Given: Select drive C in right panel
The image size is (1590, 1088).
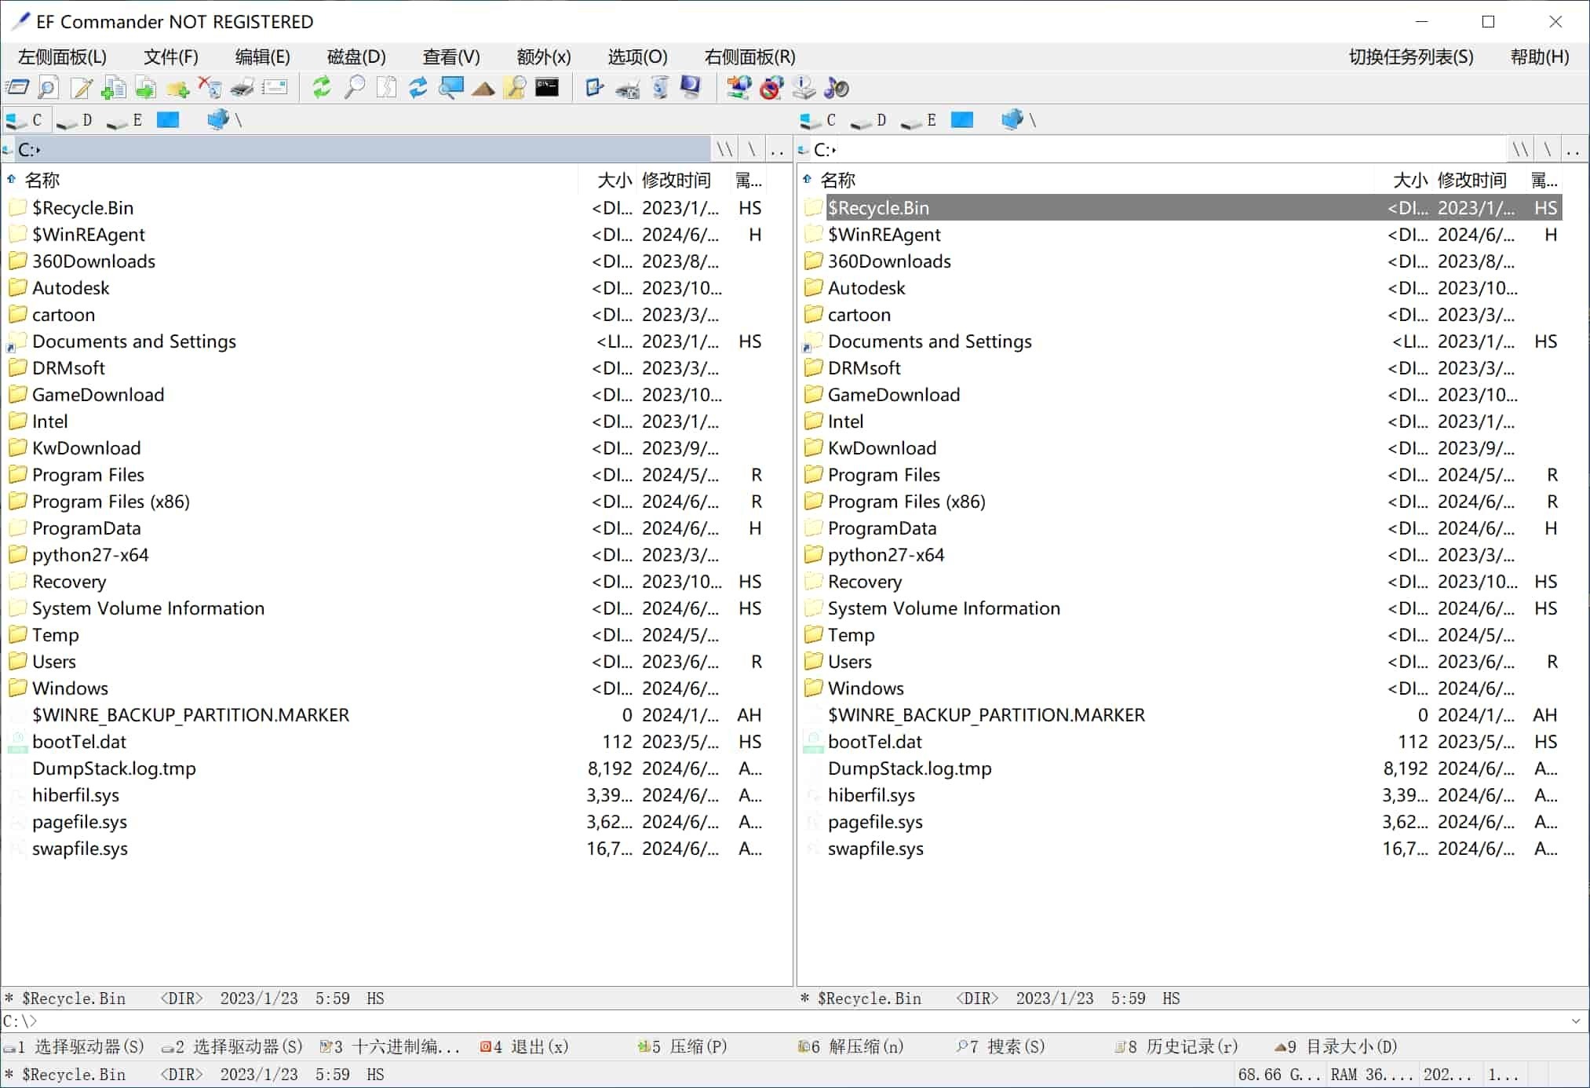Looking at the screenshot, I should (x=819, y=120).
